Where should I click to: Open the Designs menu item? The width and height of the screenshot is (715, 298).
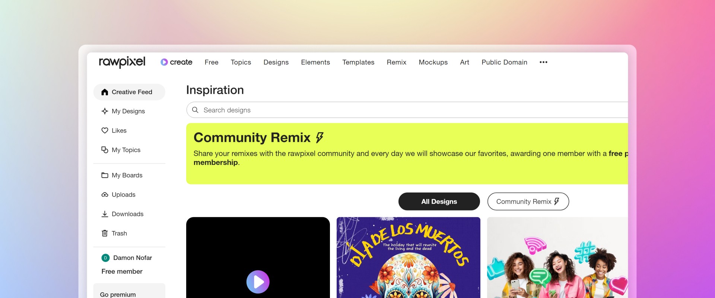click(276, 62)
